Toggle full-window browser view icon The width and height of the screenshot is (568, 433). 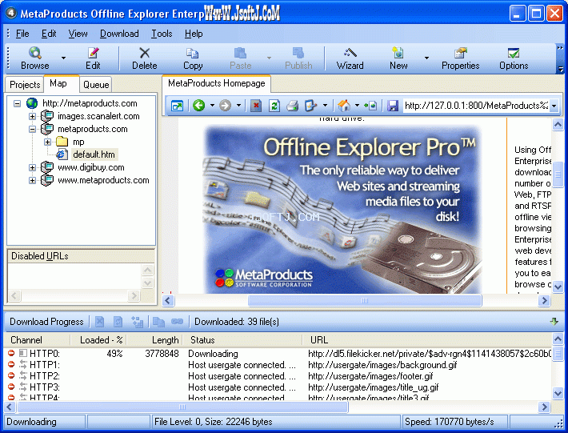177,106
